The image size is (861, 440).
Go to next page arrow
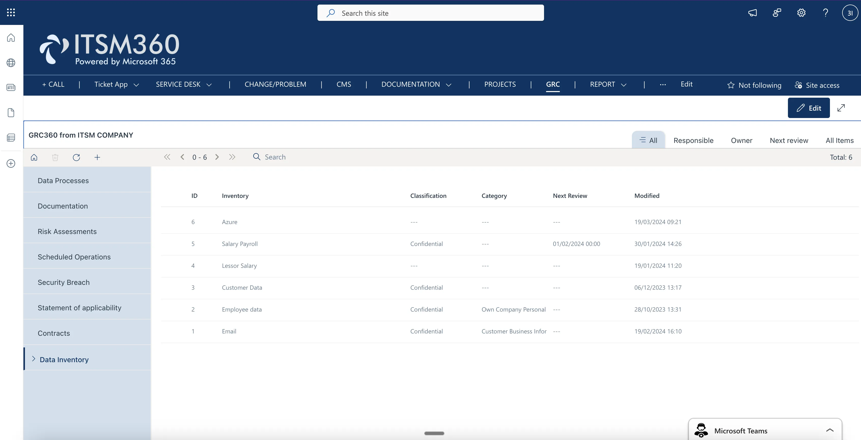[217, 157]
